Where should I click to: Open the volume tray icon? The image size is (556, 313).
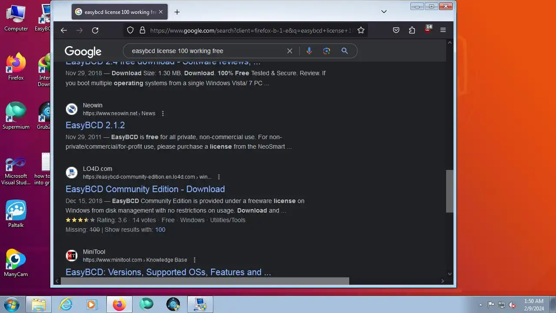pos(513,305)
